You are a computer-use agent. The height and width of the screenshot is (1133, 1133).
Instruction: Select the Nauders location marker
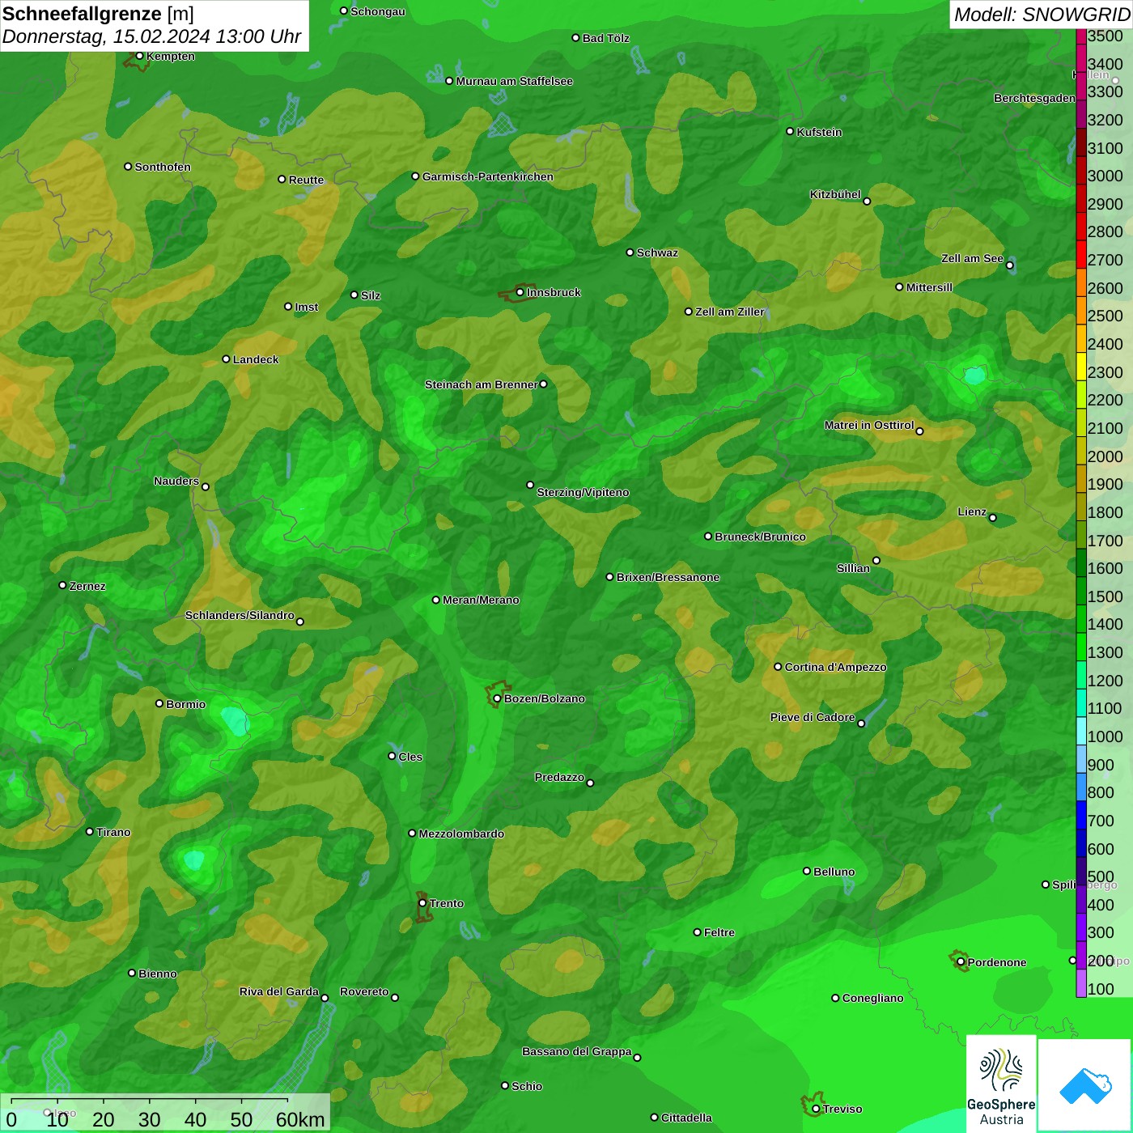point(206,486)
